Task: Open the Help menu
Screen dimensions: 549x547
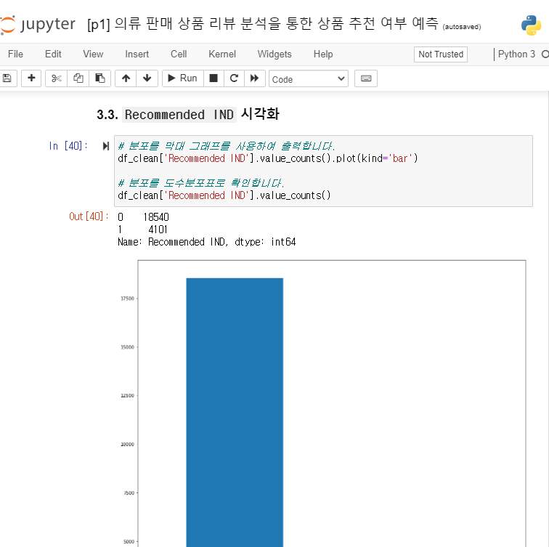Action: [x=323, y=54]
